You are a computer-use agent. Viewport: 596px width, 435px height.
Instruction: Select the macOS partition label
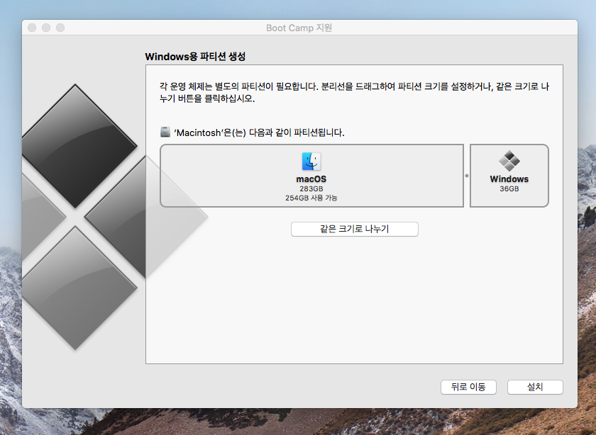pyautogui.click(x=311, y=179)
